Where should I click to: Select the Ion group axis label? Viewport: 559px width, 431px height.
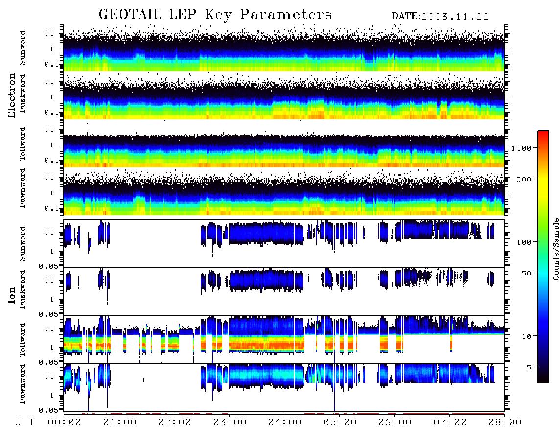[x=11, y=295]
